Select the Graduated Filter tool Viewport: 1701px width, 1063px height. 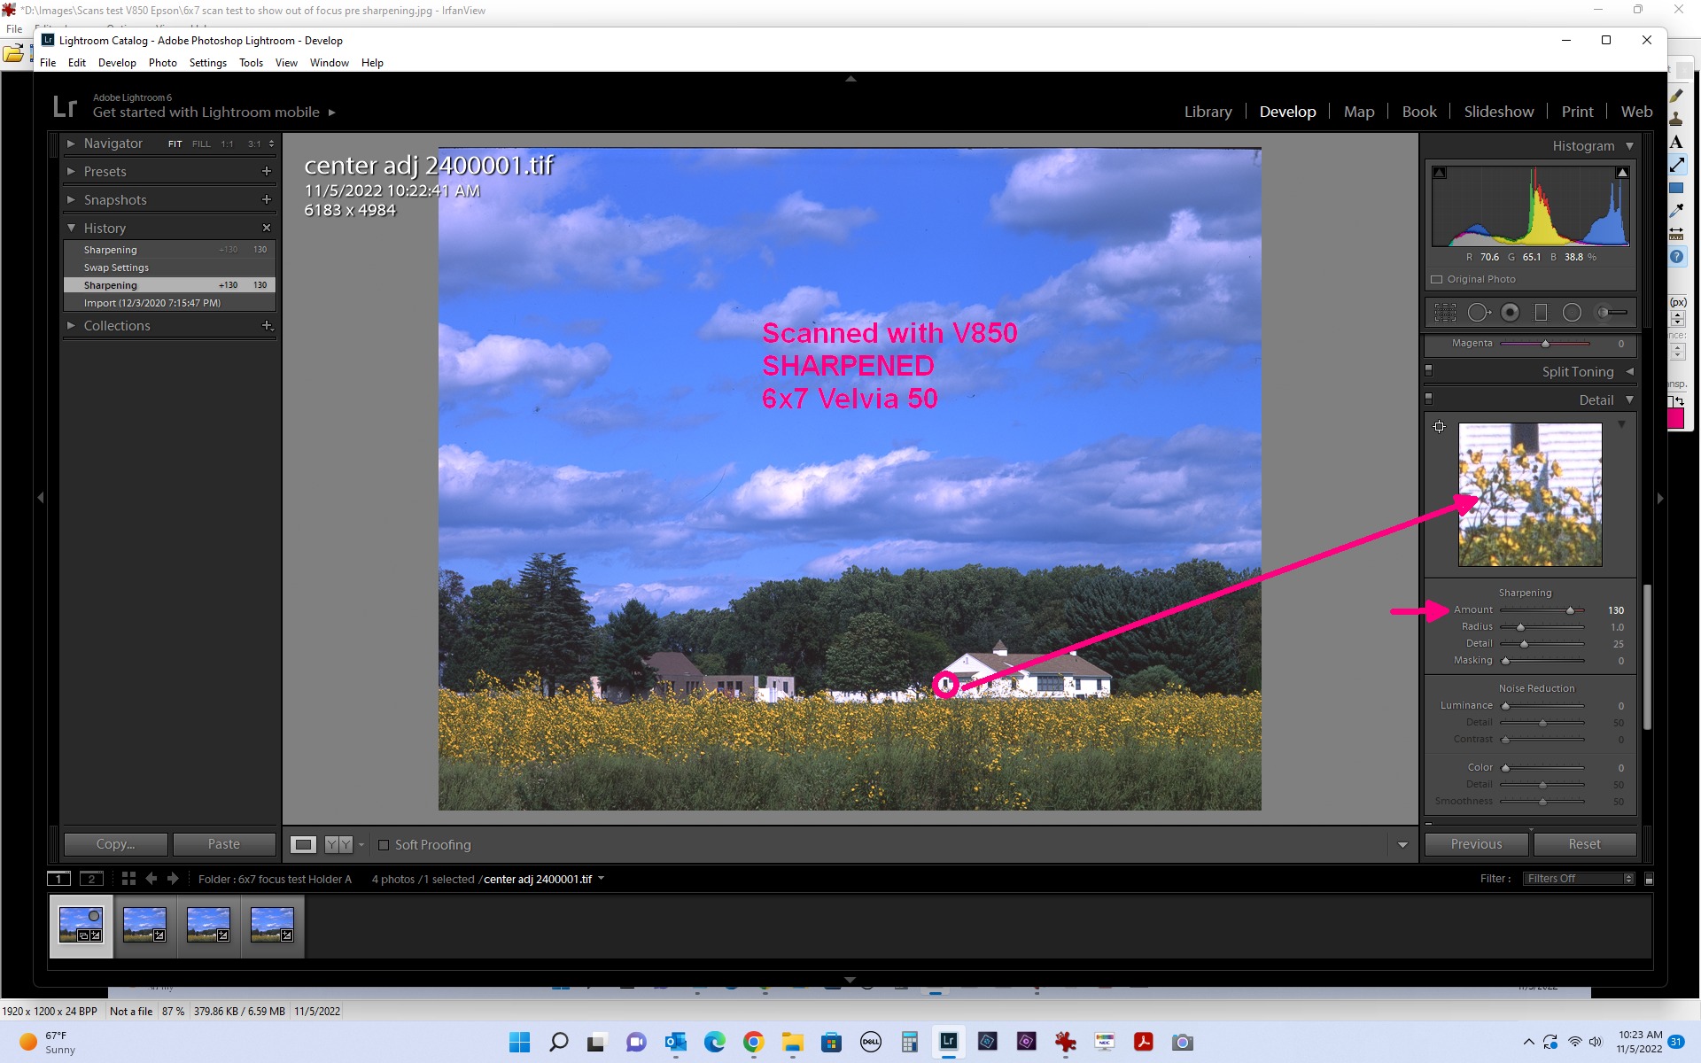pyautogui.click(x=1541, y=313)
